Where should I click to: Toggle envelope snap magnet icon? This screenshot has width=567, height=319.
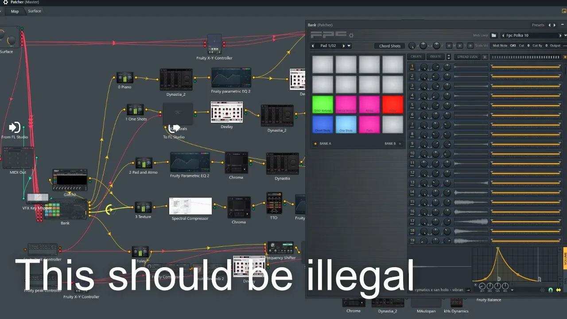pos(551,290)
